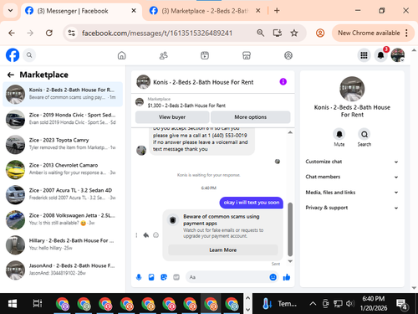Click the install app icon in address bar
The width and height of the screenshot is (418, 314).
click(x=278, y=33)
